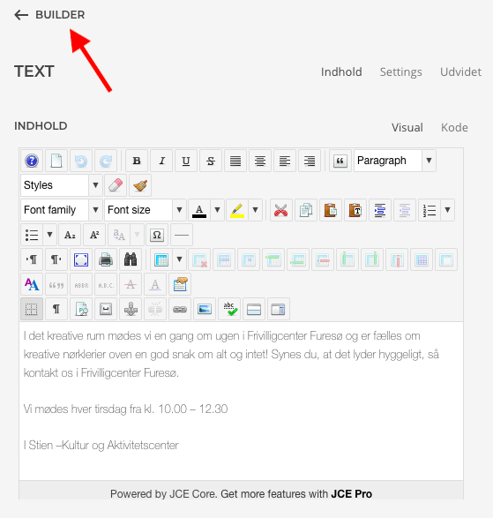This screenshot has width=493, height=518.
Task: Insert a read more break
Action: pyautogui.click(x=279, y=309)
